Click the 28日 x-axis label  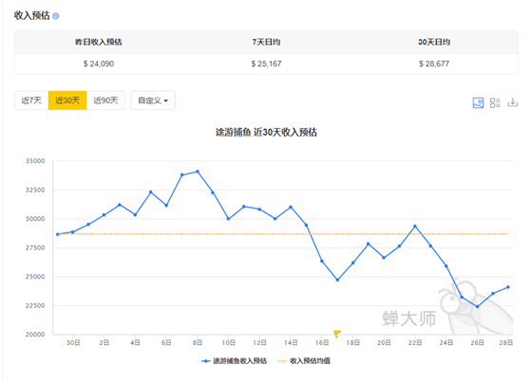[x=506, y=343]
